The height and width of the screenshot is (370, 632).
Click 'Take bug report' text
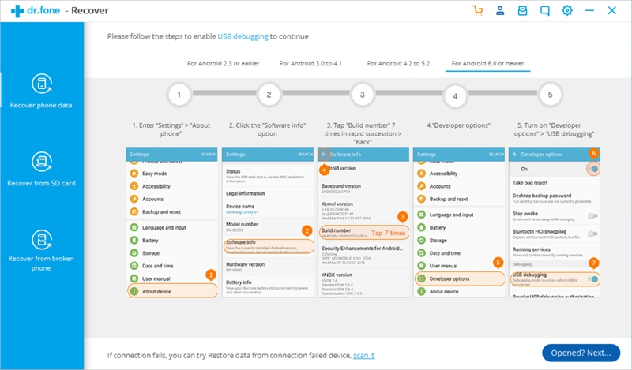(530, 183)
